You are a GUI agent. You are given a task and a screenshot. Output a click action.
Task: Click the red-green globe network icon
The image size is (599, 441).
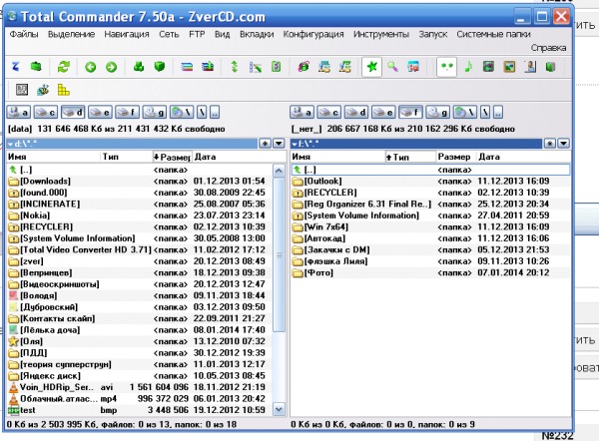click(303, 67)
